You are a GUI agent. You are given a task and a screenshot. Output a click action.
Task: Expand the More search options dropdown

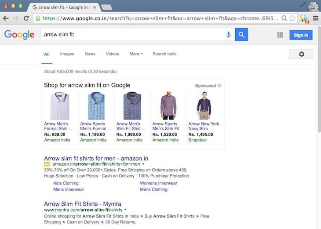(136, 54)
